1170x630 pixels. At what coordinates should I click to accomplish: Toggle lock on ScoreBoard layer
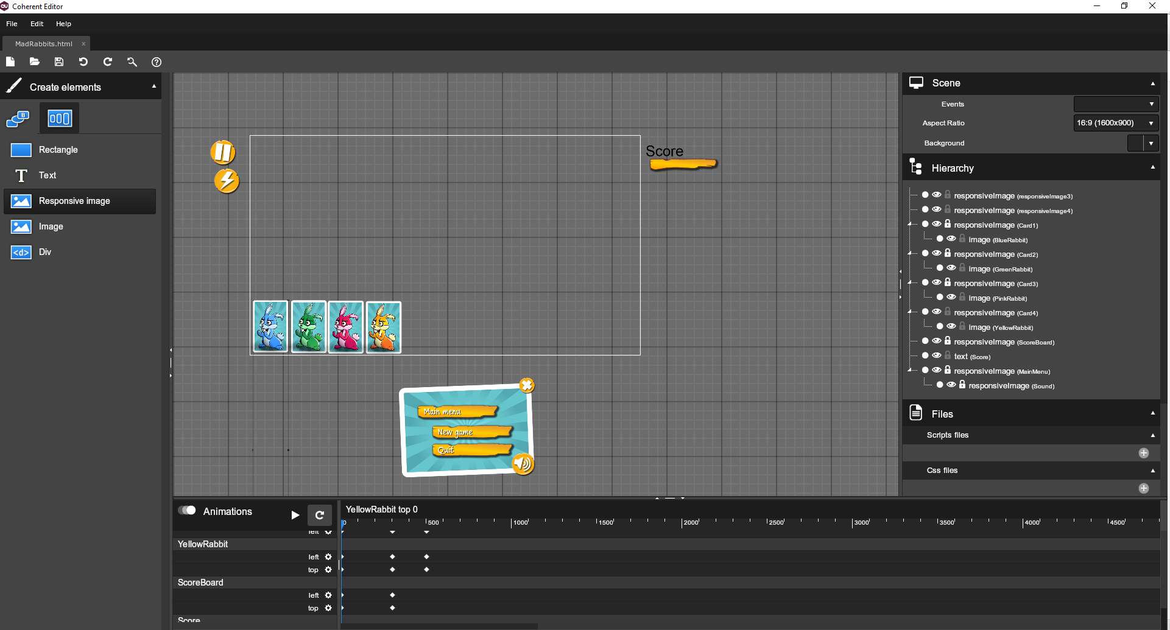948,341
